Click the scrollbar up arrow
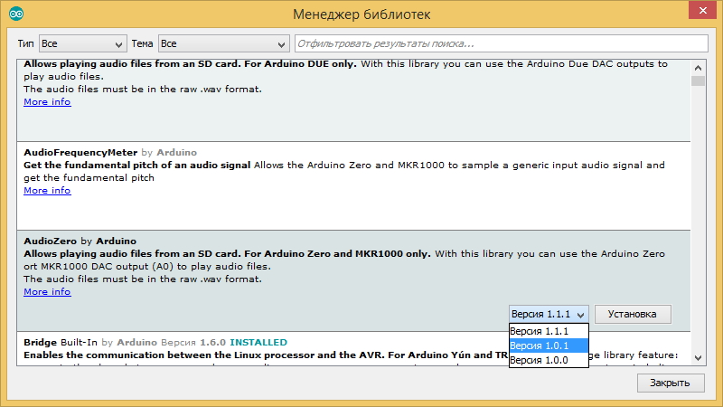The height and width of the screenshot is (407, 723). tap(698, 65)
